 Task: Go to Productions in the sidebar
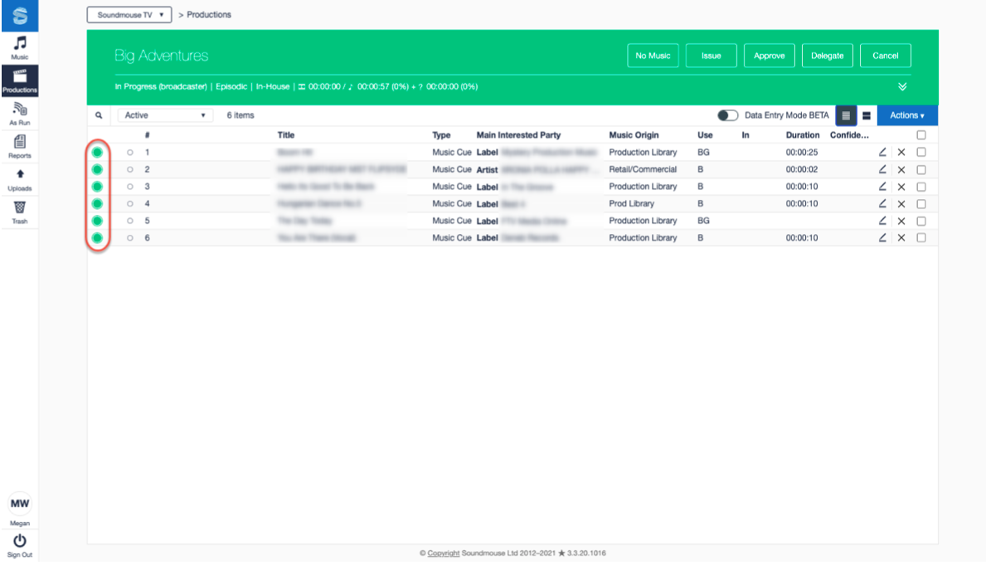point(20,80)
